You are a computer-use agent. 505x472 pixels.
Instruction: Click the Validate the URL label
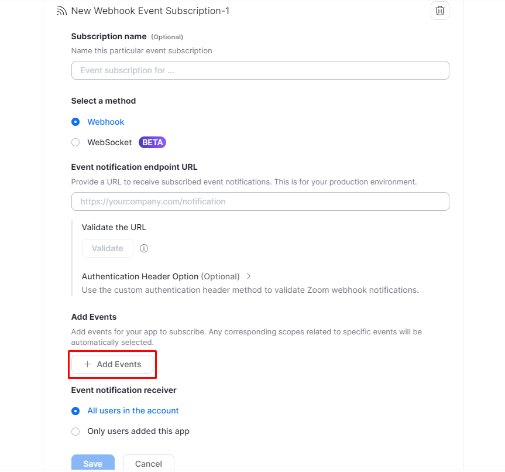[114, 227]
